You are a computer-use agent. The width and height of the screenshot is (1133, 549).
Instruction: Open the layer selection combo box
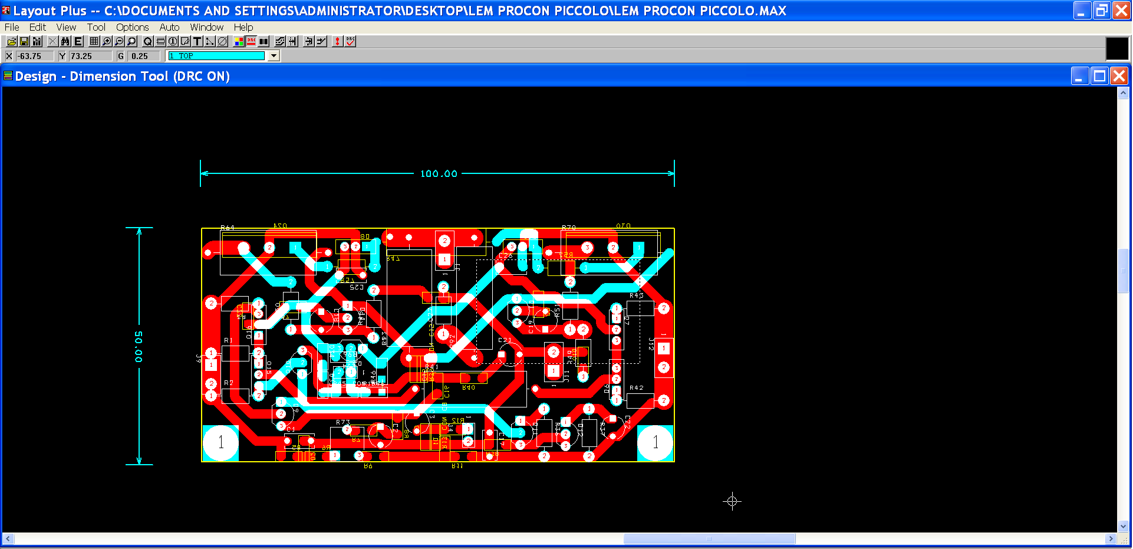[x=217, y=56]
